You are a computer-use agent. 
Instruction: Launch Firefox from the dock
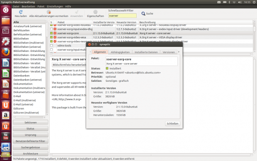click(x=5, y=52)
